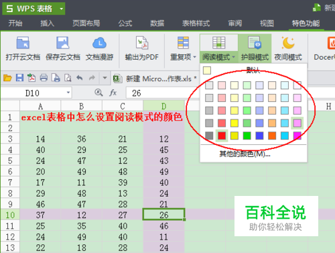This screenshot has height=253, width=335.
Task: Print using the printer icon
Action: (x=44, y=78)
